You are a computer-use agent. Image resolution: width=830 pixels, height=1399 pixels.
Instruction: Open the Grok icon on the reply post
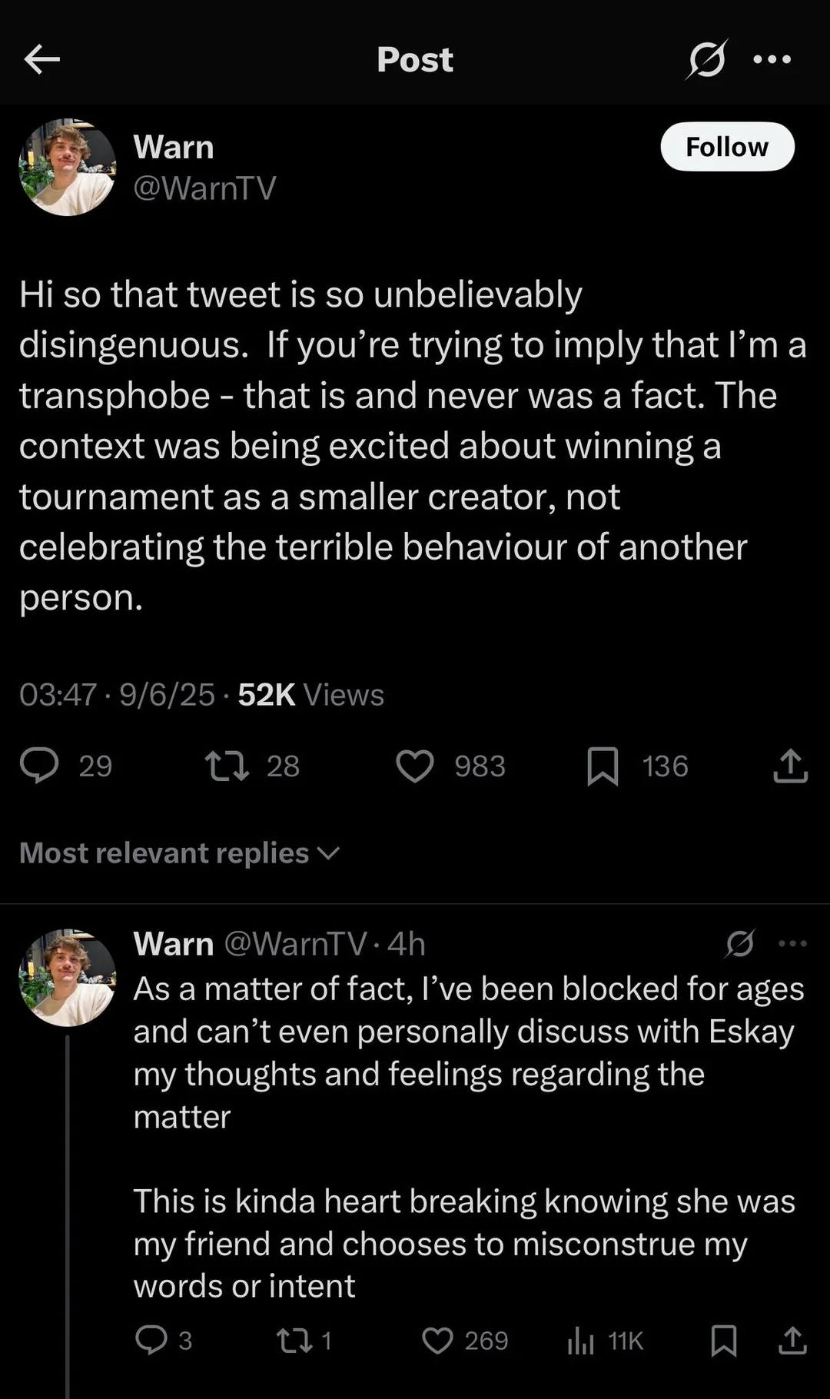click(739, 943)
